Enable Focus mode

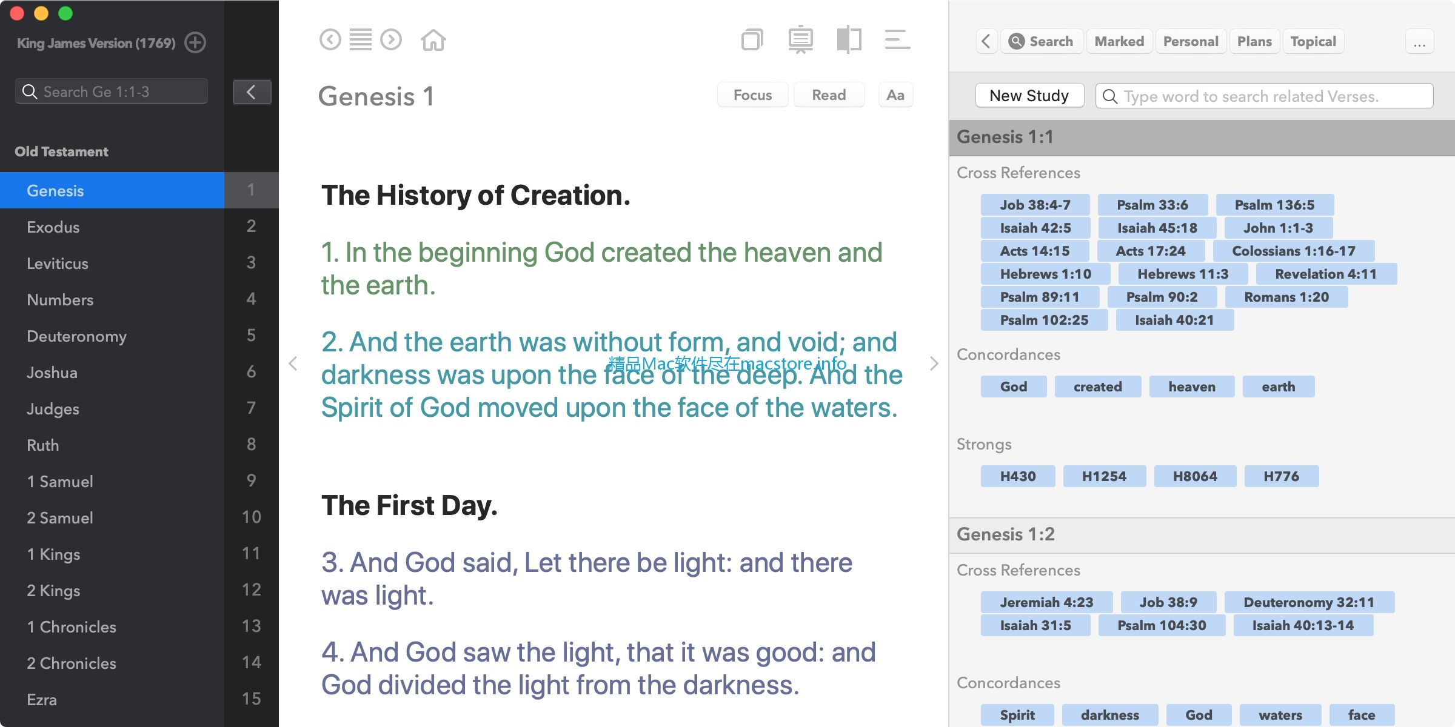tap(752, 95)
